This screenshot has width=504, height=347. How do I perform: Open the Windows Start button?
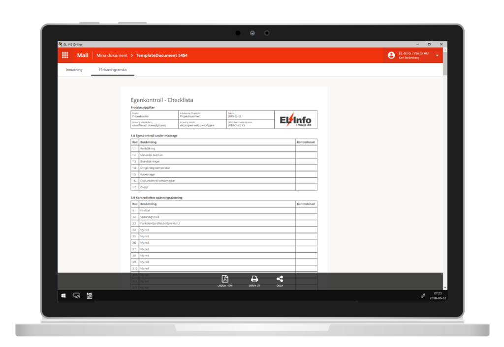(x=63, y=296)
